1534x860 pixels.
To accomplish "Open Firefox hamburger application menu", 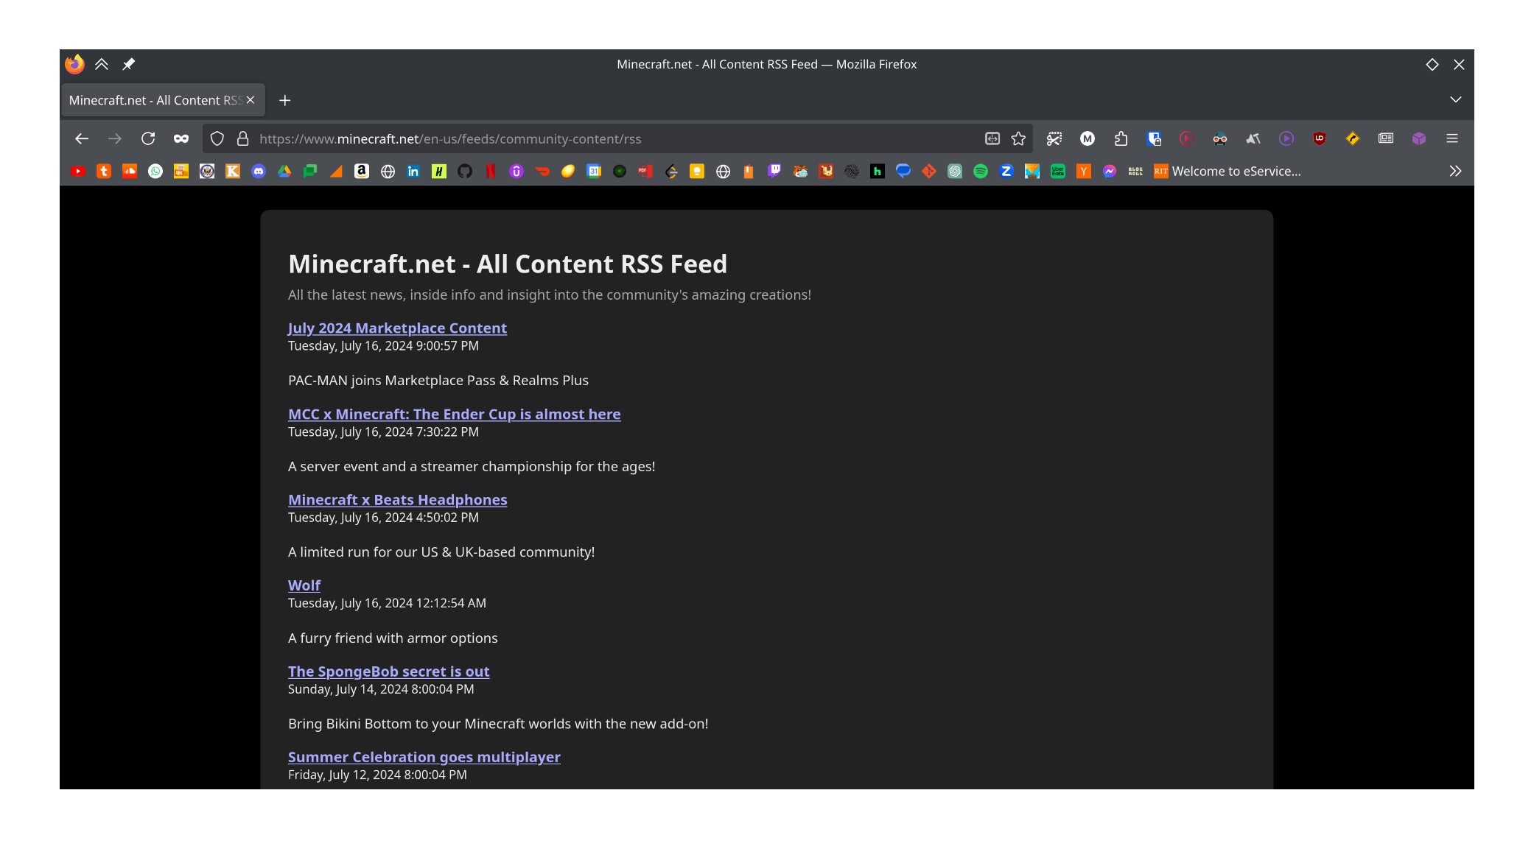I will 1452,138.
